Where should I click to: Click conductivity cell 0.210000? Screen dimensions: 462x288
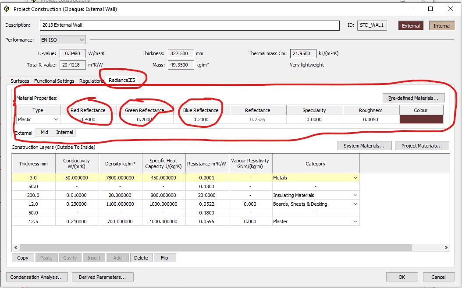pos(77,221)
